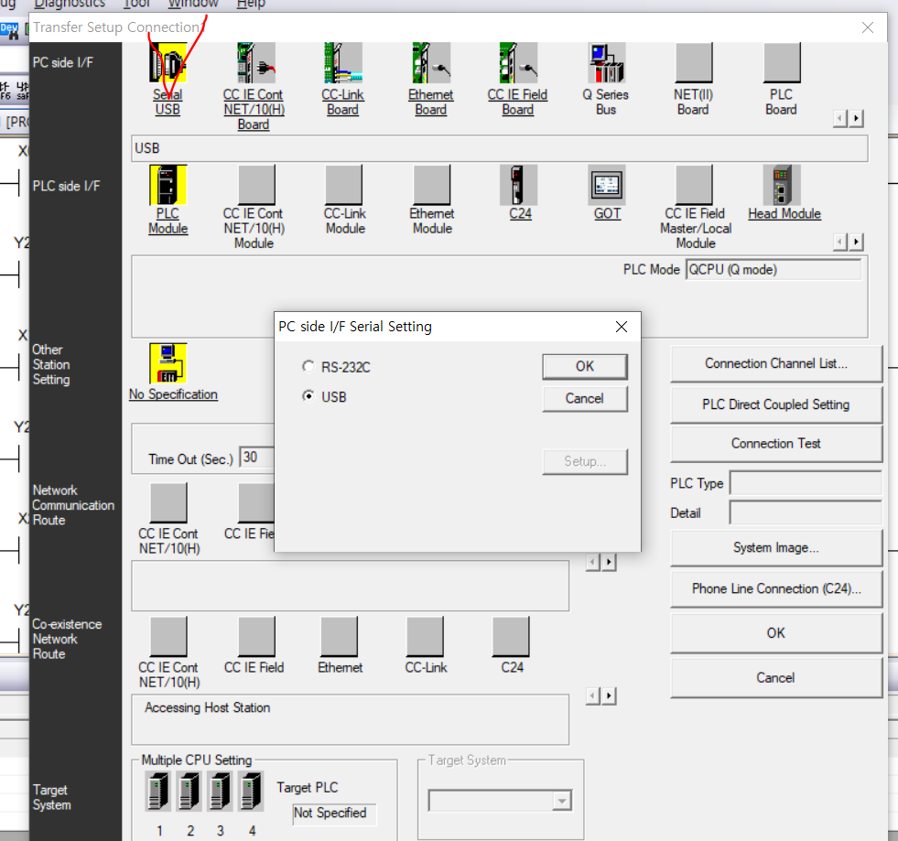Image resolution: width=898 pixels, height=841 pixels.
Task: Select Multiple CPU number 3 icon
Action: (220, 792)
